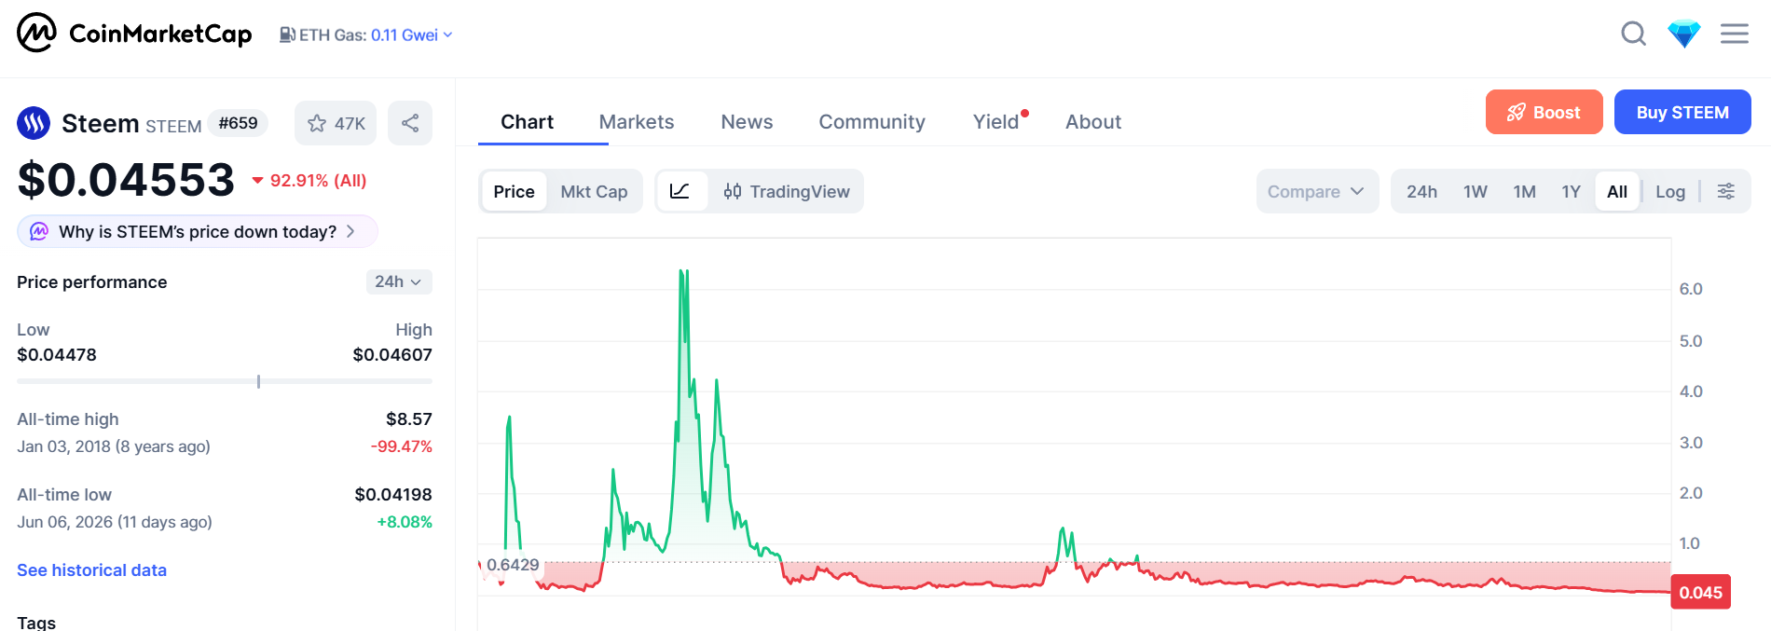The image size is (1771, 631).
Task: Select the 1M time range
Action: [1524, 191]
